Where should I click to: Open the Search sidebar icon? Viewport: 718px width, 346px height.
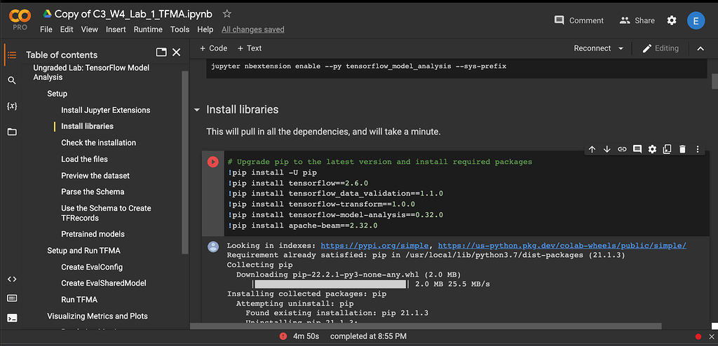(12, 81)
